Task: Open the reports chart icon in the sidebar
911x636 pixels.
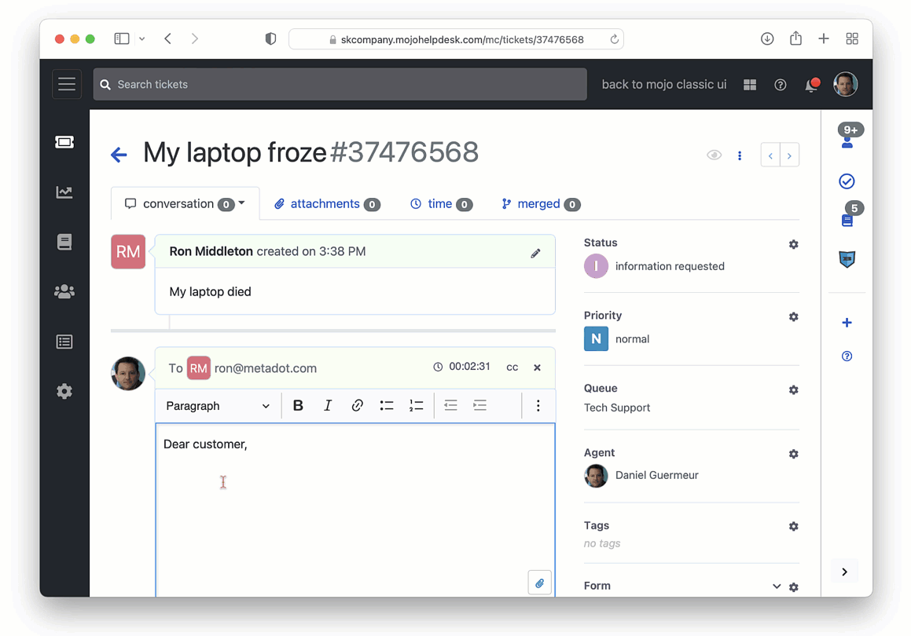Action: [x=64, y=192]
